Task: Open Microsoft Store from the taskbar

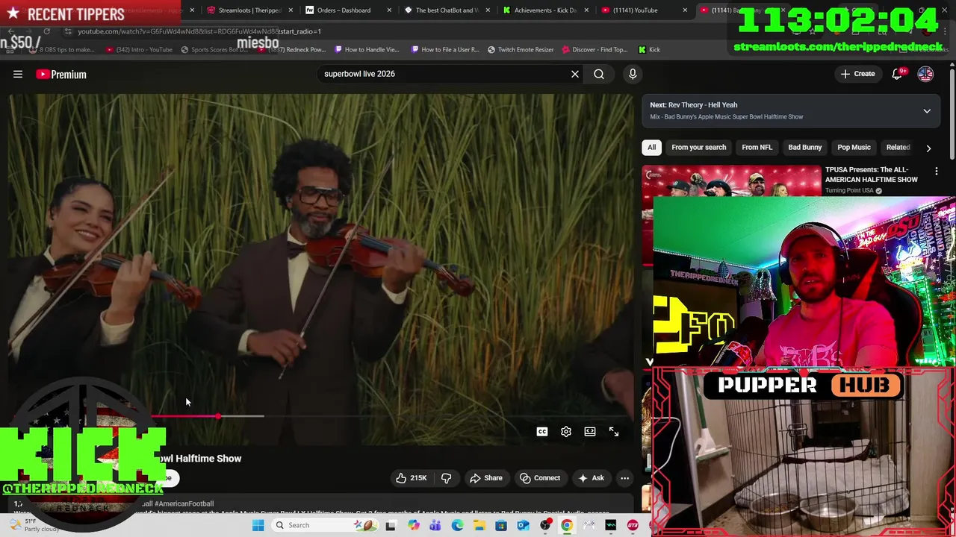Action: click(501, 525)
